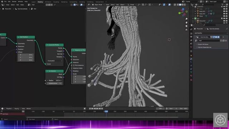Toggle modifier render camera icon

tap(218, 37)
